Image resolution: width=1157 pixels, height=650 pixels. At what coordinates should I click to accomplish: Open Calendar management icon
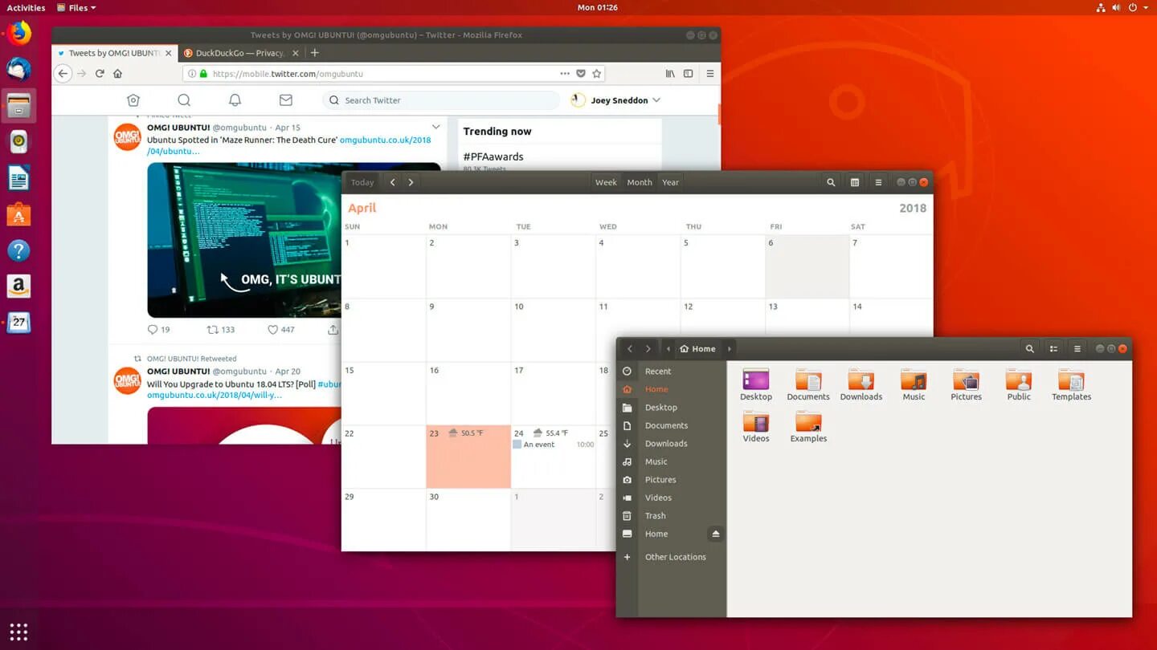tap(854, 182)
